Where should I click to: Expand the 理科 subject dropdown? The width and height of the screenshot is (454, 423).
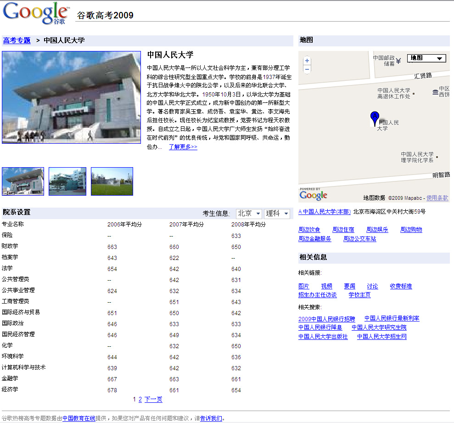(277, 214)
